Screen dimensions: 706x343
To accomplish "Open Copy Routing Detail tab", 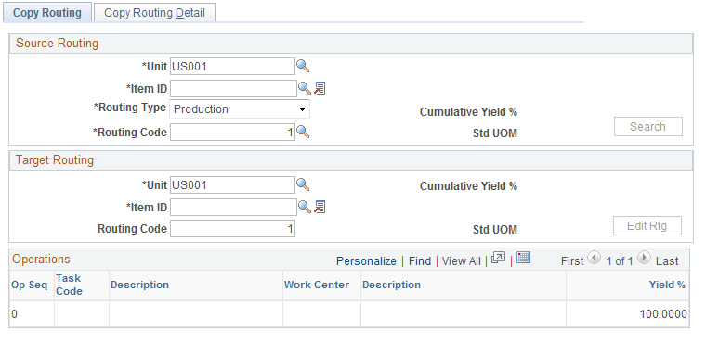I will (x=154, y=13).
